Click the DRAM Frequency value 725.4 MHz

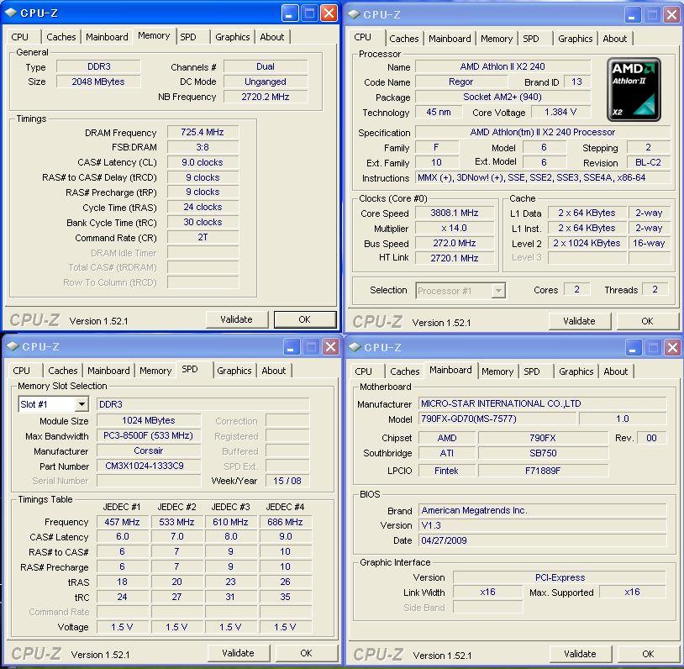pos(203,132)
